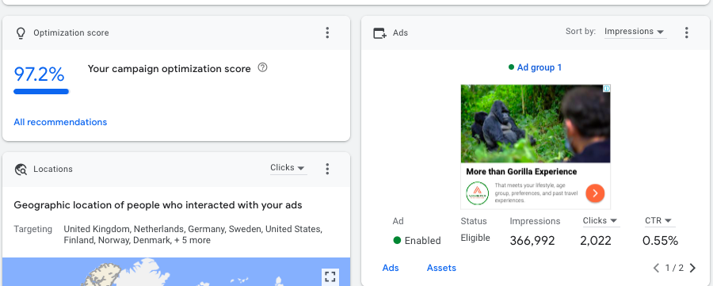
Task: Open the CTR column metric dropdown
Action: point(659,221)
